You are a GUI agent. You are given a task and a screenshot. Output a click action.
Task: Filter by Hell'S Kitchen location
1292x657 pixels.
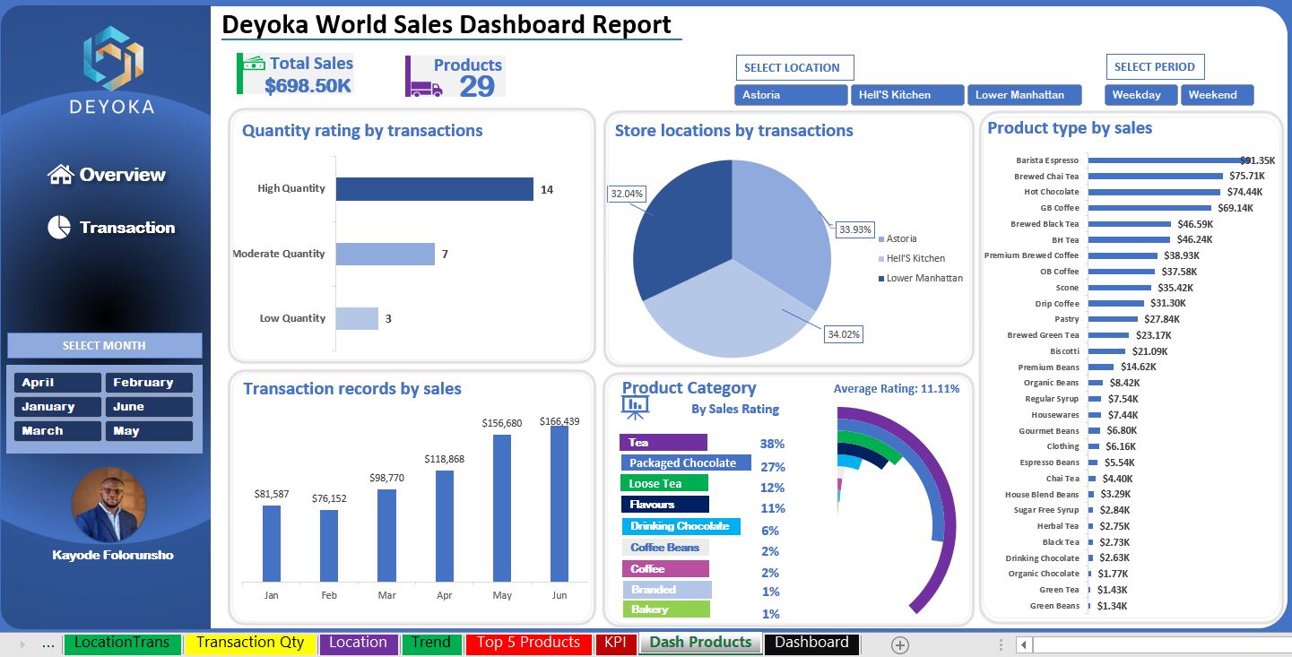[x=906, y=95]
